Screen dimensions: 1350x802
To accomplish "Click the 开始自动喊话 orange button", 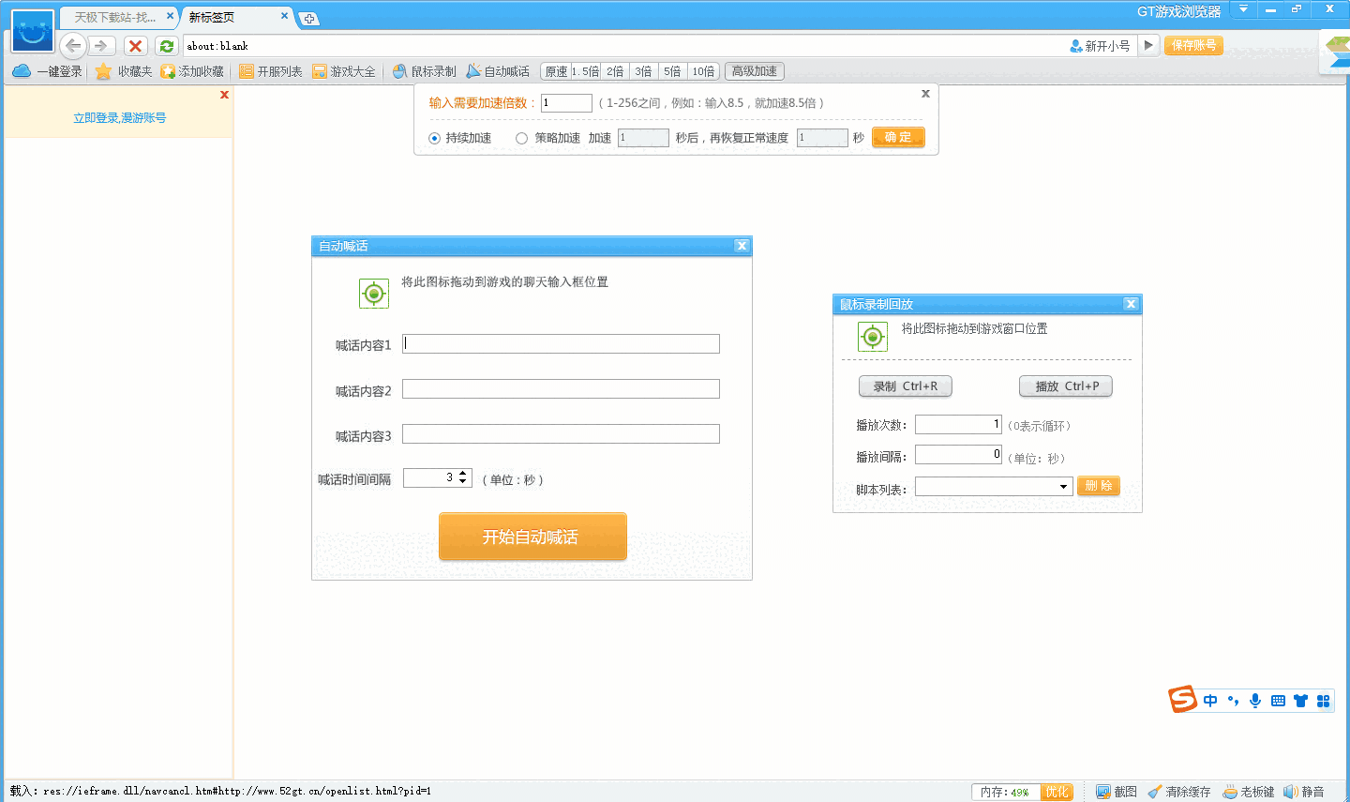I will 532,537.
